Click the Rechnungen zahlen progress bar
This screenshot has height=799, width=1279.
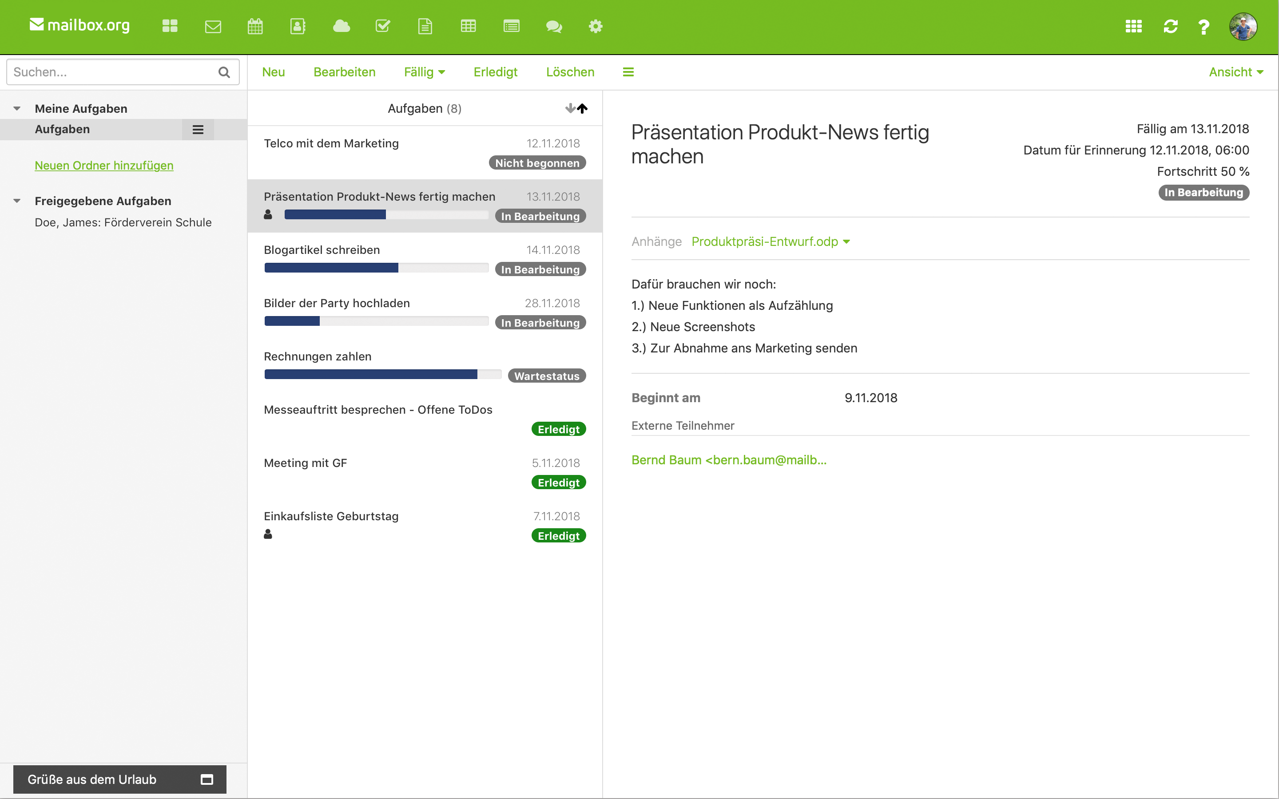[x=383, y=375]
